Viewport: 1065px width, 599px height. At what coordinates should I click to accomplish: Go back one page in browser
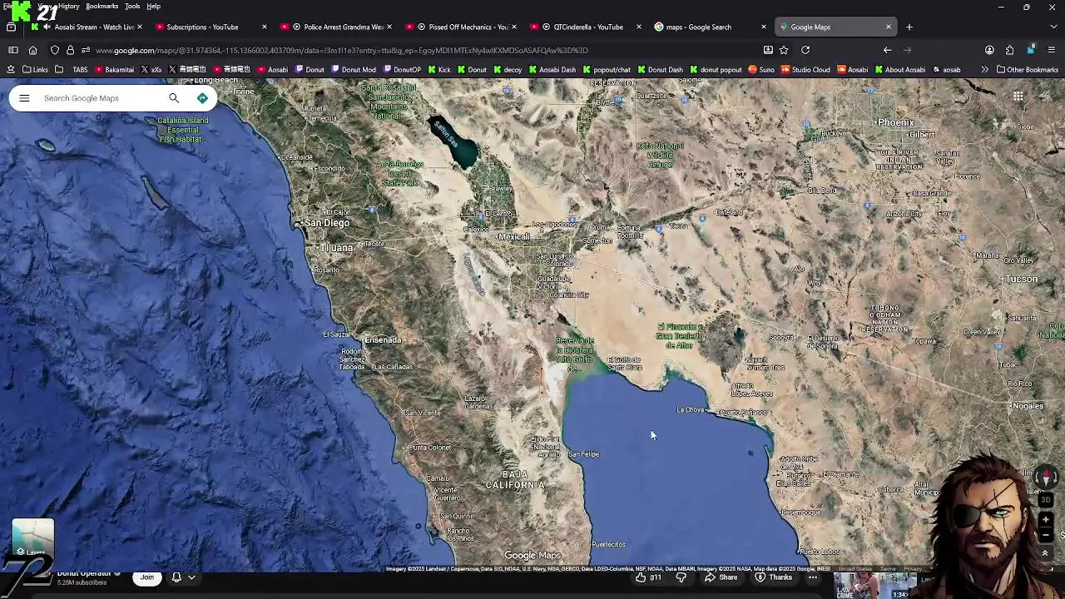pyautogui.click(x=887, y=50)
